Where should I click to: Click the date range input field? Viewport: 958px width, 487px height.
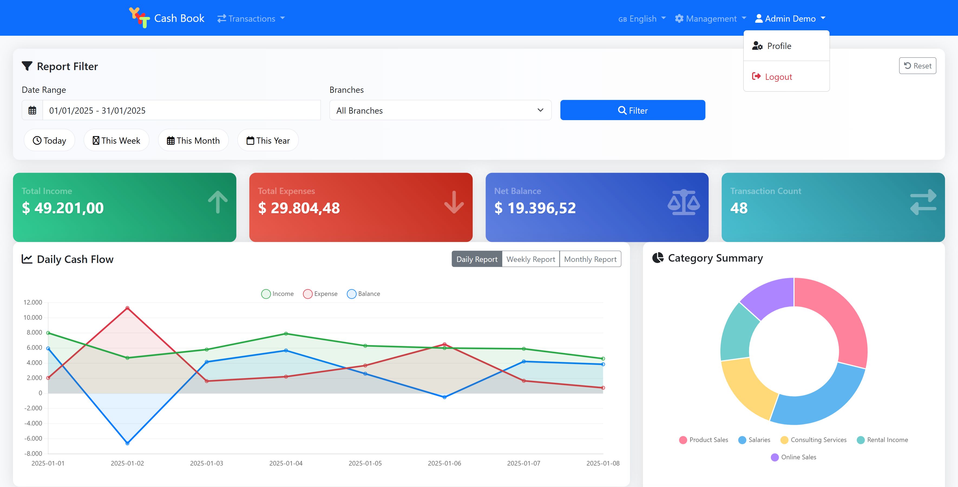(182, 110)
